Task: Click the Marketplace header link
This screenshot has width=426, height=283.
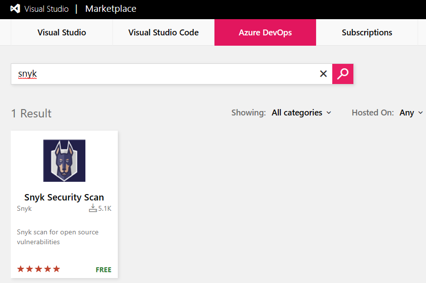Action: tap(110, 9)
